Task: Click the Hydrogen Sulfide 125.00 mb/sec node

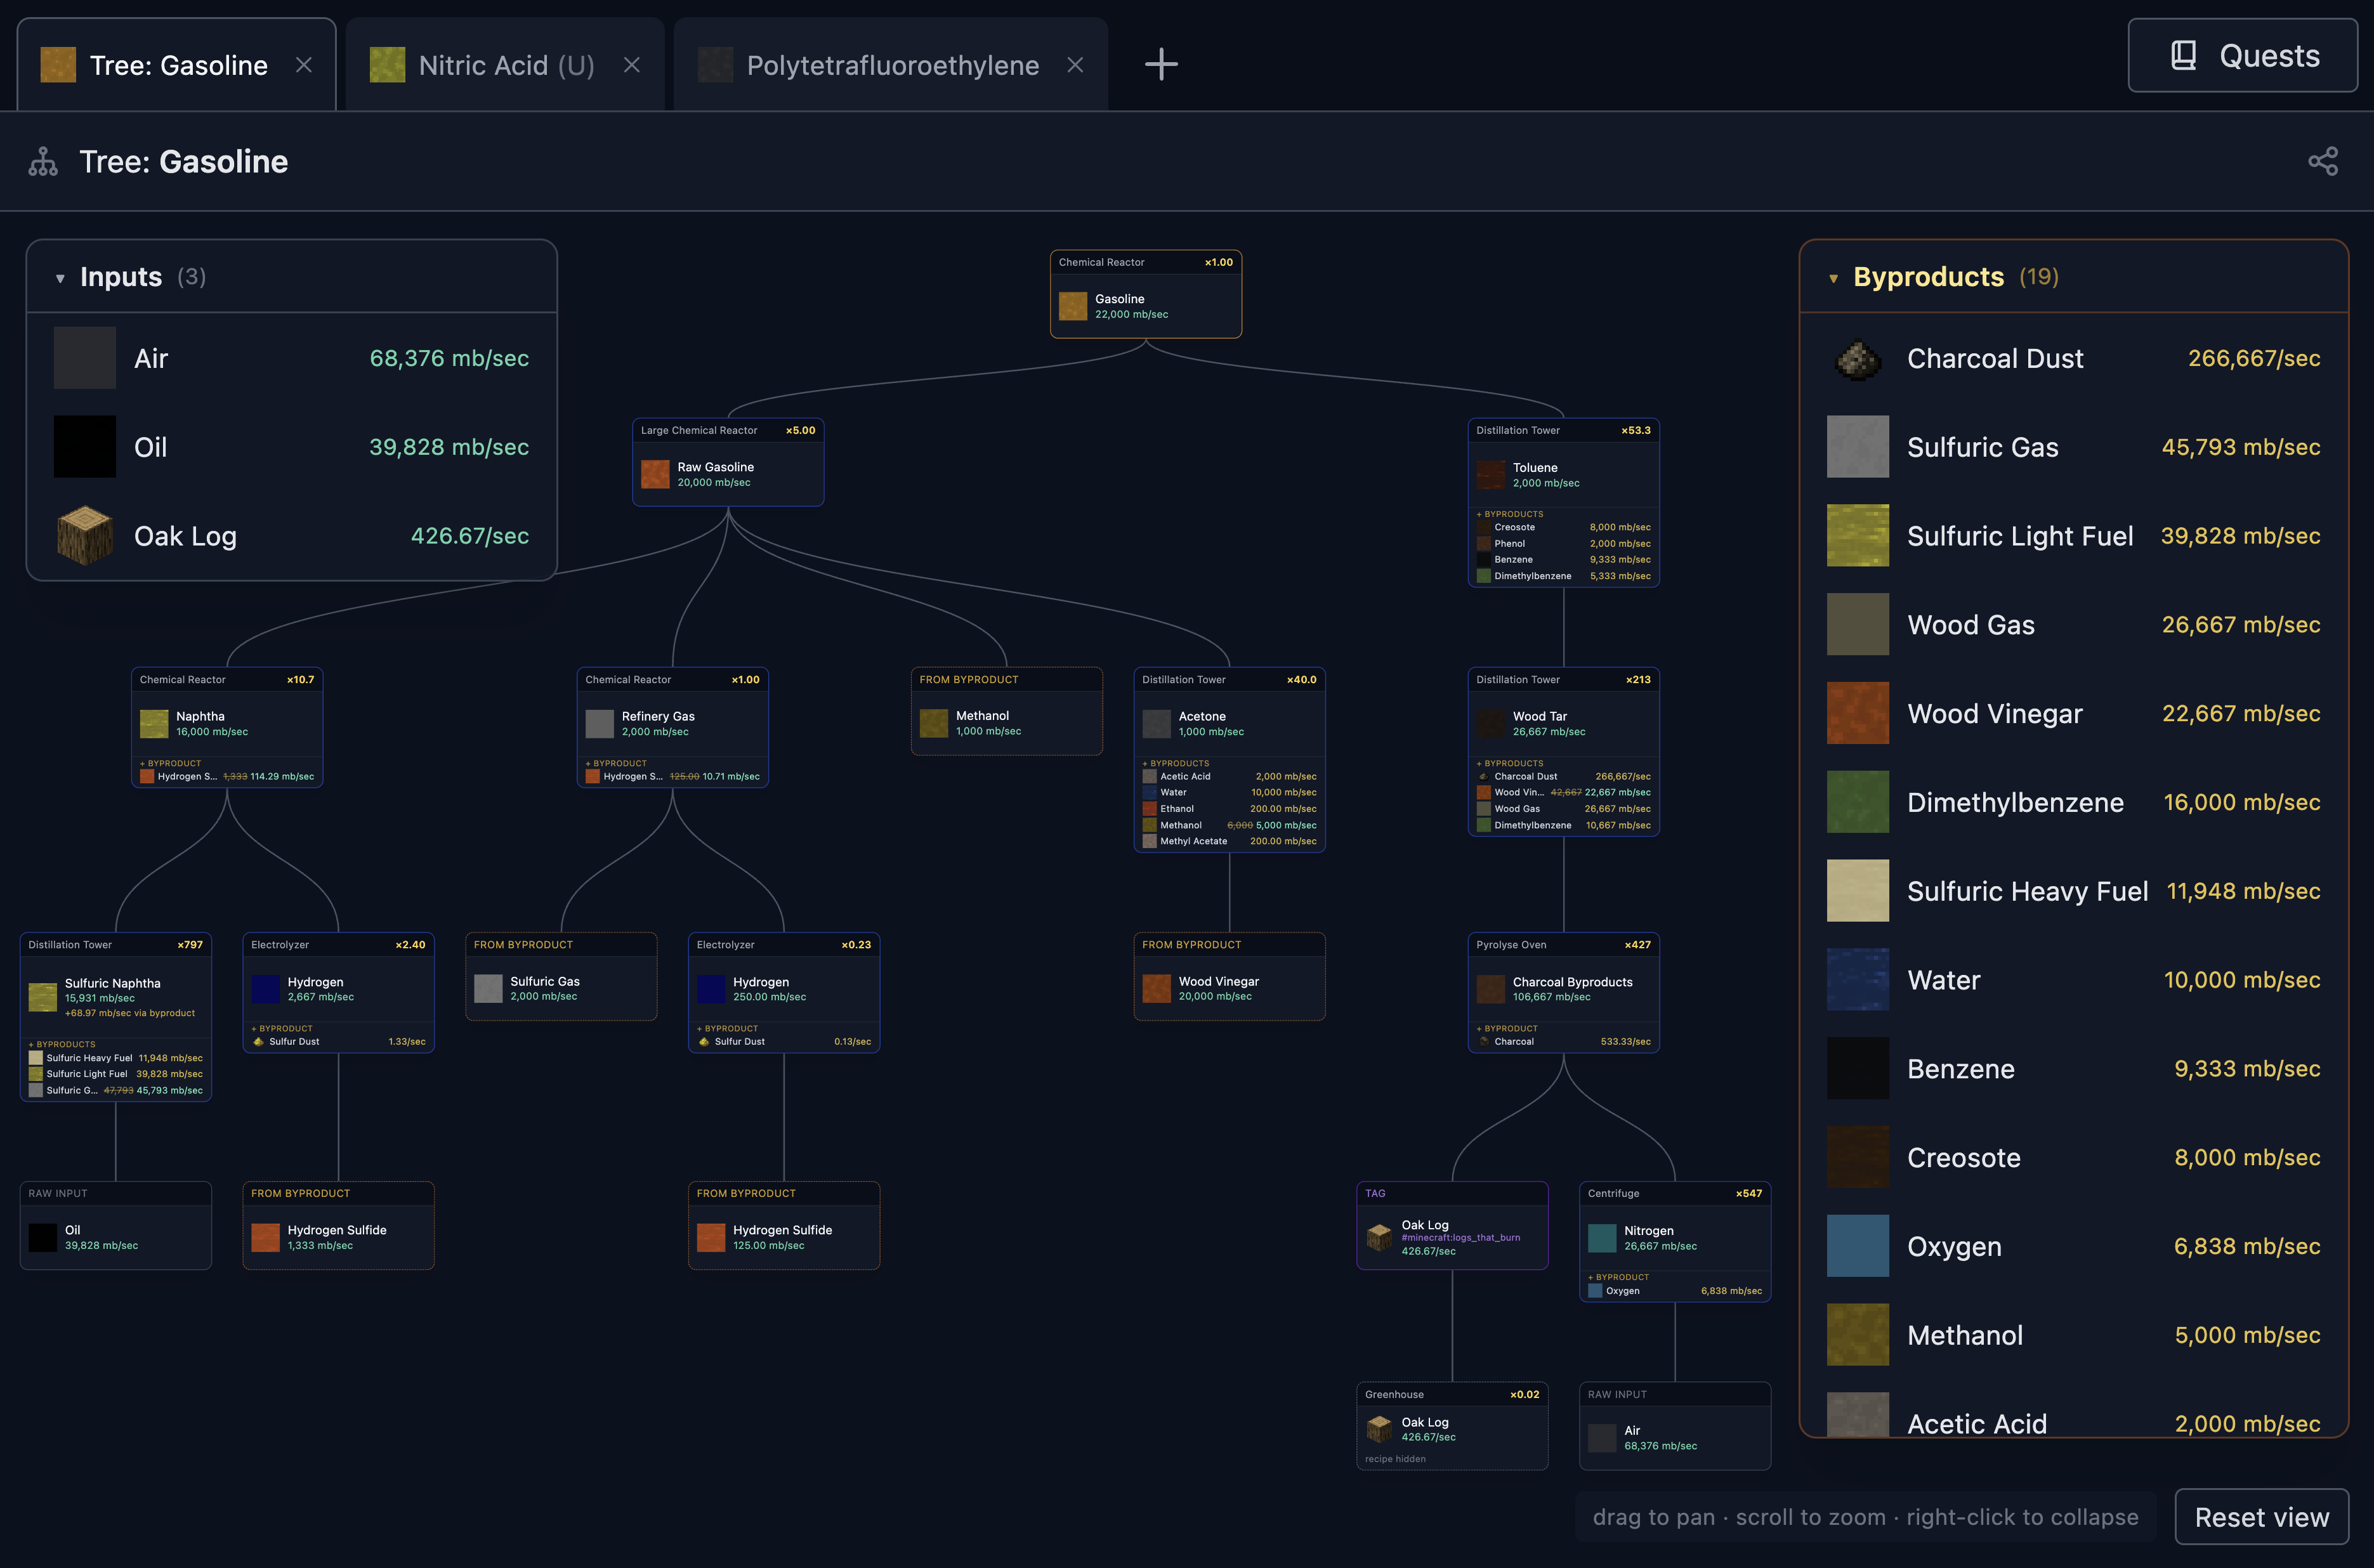Action: pyautogui.click(x=784, y=1225)
